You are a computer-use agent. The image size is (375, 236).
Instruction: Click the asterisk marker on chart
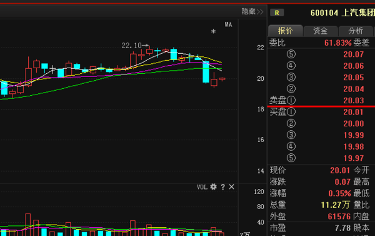[x=213, y=31]
